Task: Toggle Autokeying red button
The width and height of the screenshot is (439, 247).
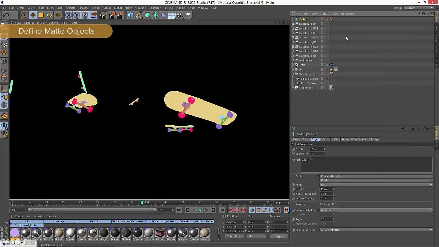Action: 237,210
